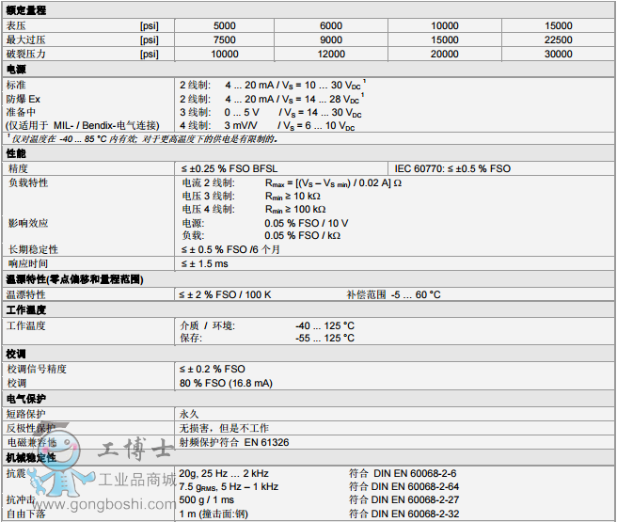Select the 性能 section header
Image resolution: width=617 pixels, height=522 pixels.
point(17,152)
